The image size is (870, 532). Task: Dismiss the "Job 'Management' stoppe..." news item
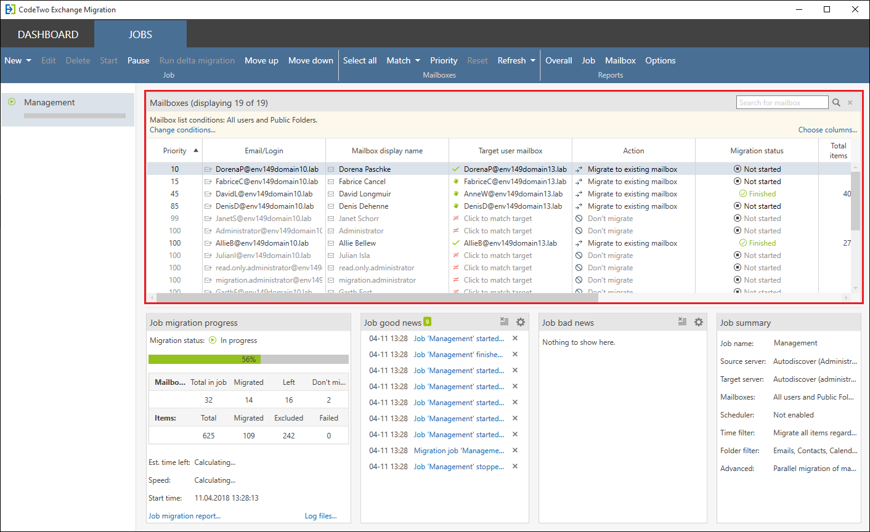tap(515, 466)
